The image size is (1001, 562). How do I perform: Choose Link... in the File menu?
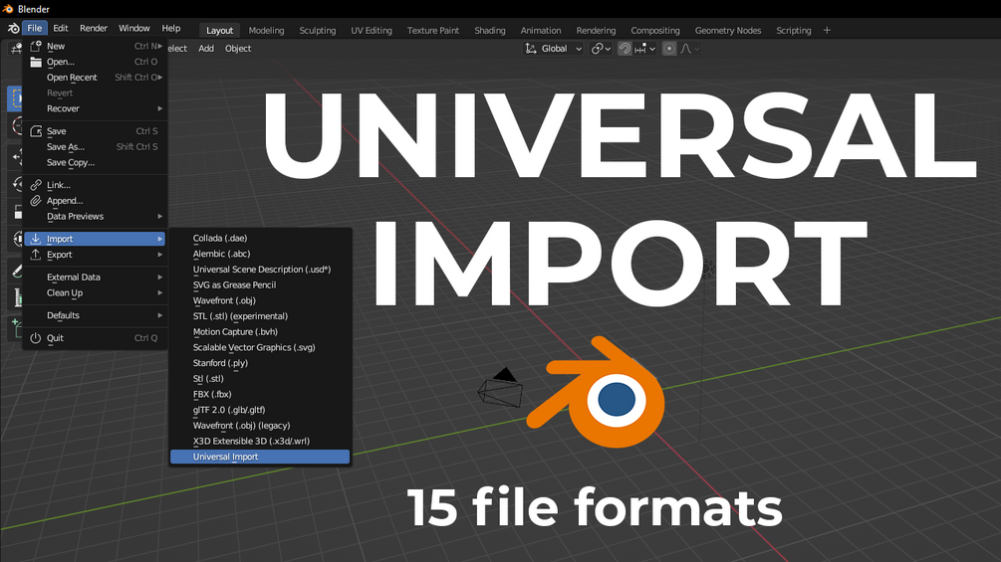coord(95,185)
